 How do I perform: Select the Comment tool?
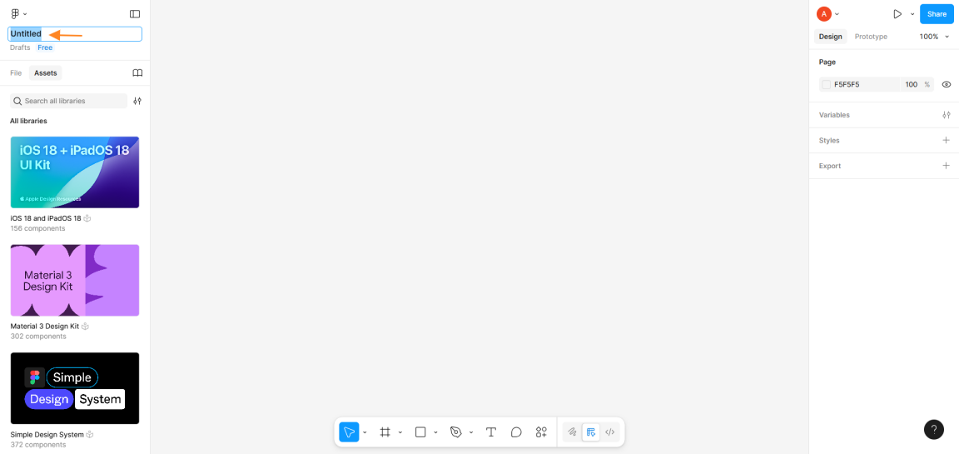516,432
